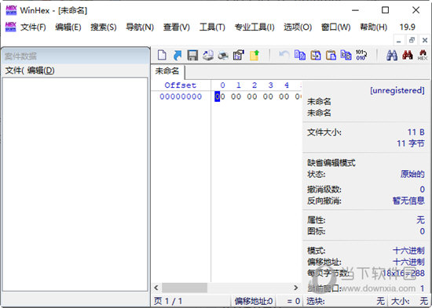Open the 搜索(S) menu
Viewport: 432px width, 308px height.
click(x=104, y=27)
